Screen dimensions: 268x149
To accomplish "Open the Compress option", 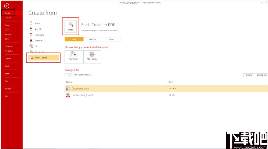I will pos(9,46).
